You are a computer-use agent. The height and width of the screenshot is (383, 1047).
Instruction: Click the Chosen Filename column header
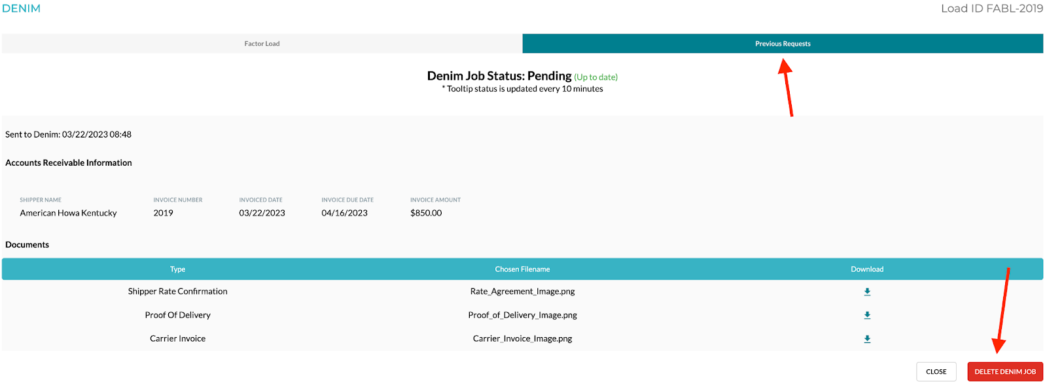click(x=522, y=269)
